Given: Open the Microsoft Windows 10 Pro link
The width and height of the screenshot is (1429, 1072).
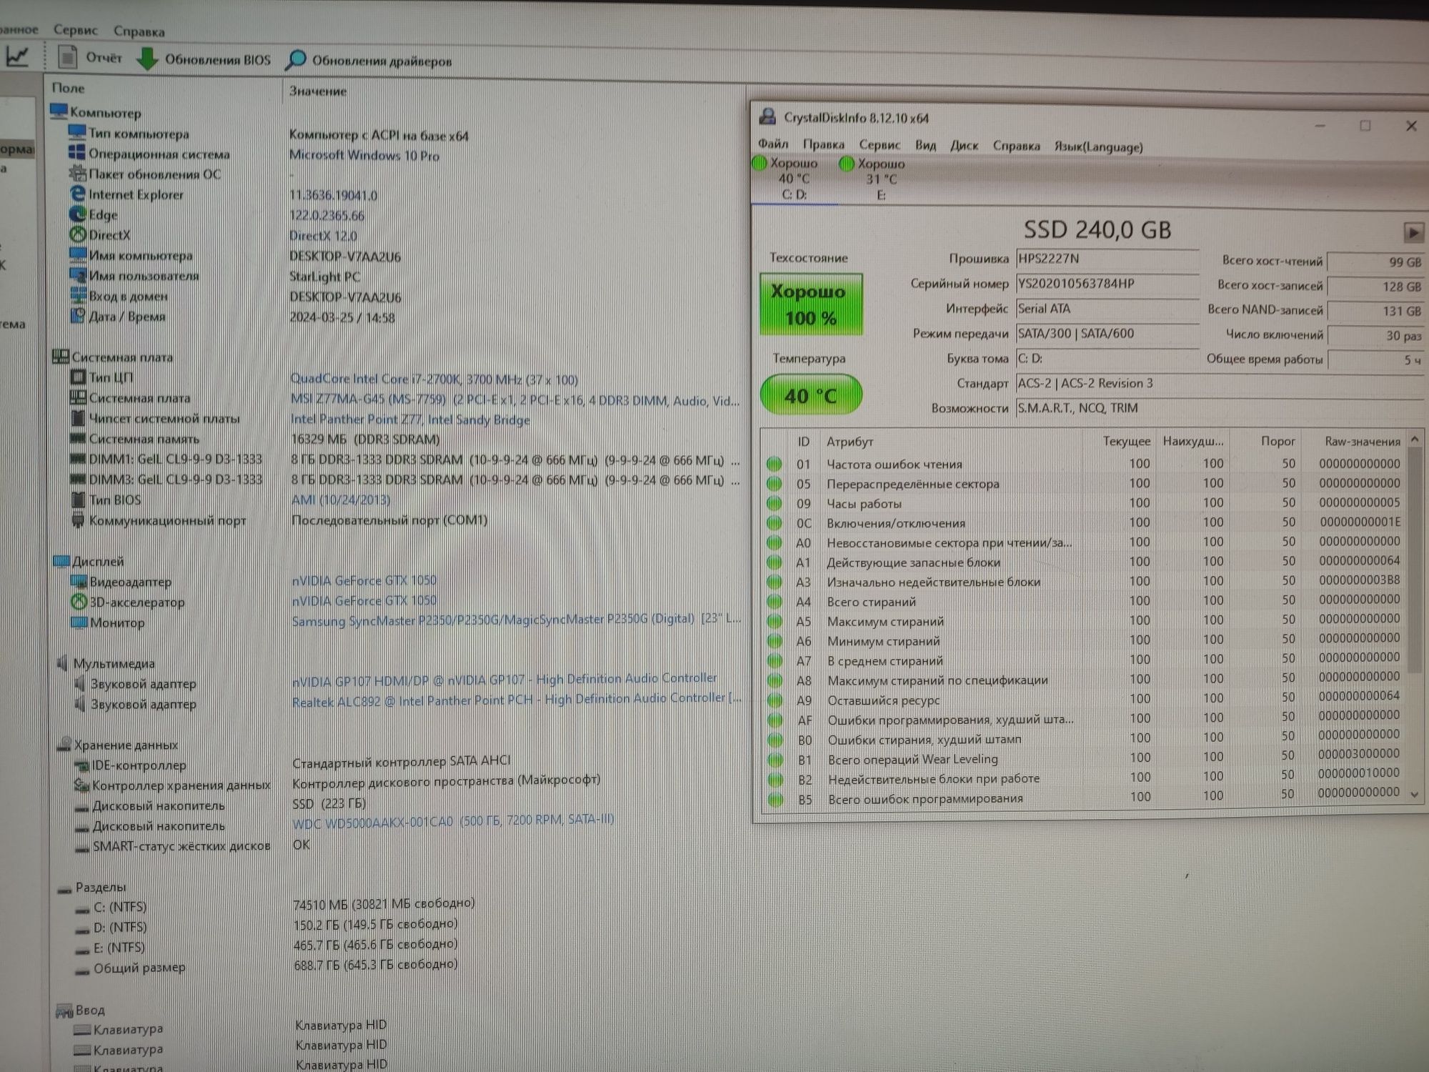Looking at the screenshot, I should click(364, 155).
